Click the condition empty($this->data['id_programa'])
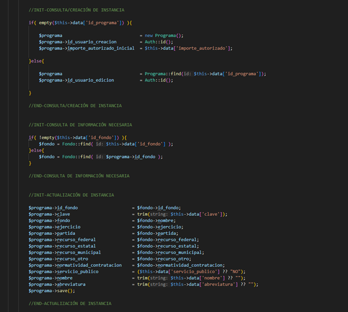348x312 pixels. tap(82, 23)
